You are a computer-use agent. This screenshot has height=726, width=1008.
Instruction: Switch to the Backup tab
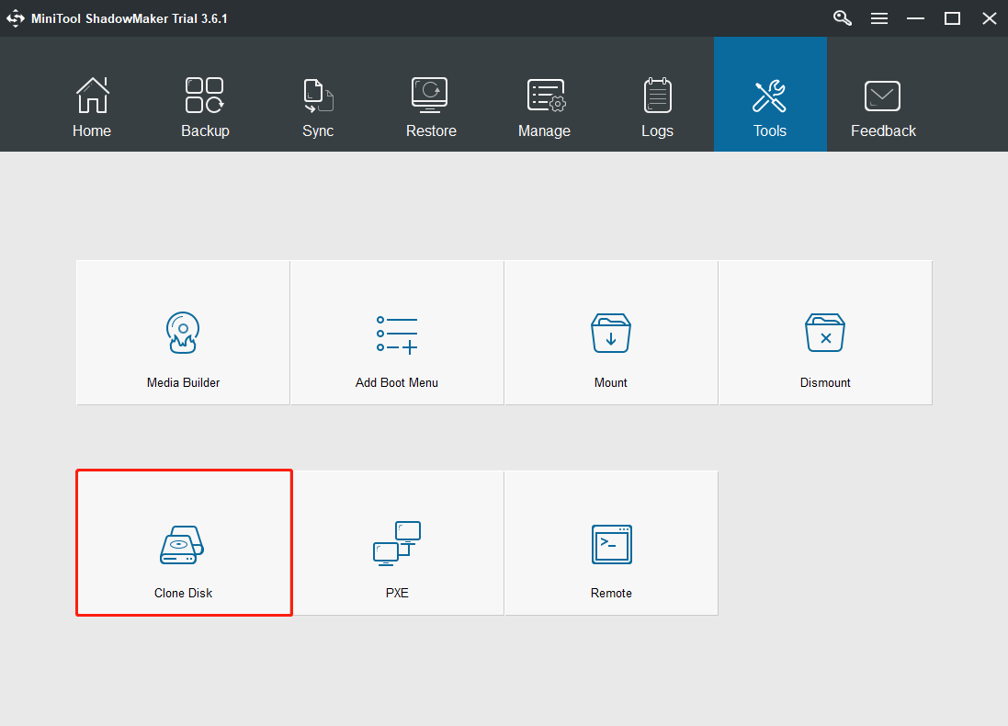[205, 95]
